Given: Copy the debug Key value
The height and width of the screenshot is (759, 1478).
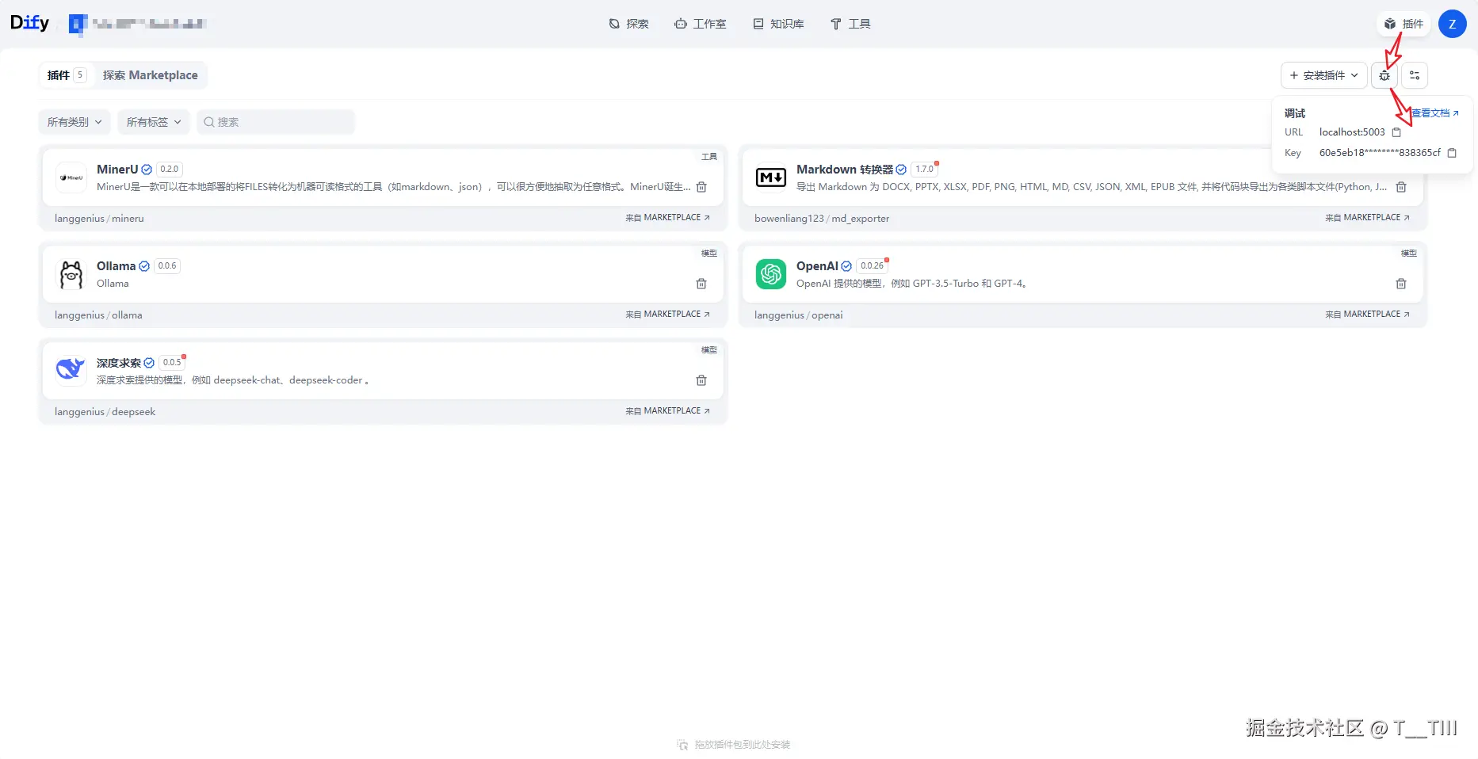Looking at the screenshot, I should tap(1452, 153).
